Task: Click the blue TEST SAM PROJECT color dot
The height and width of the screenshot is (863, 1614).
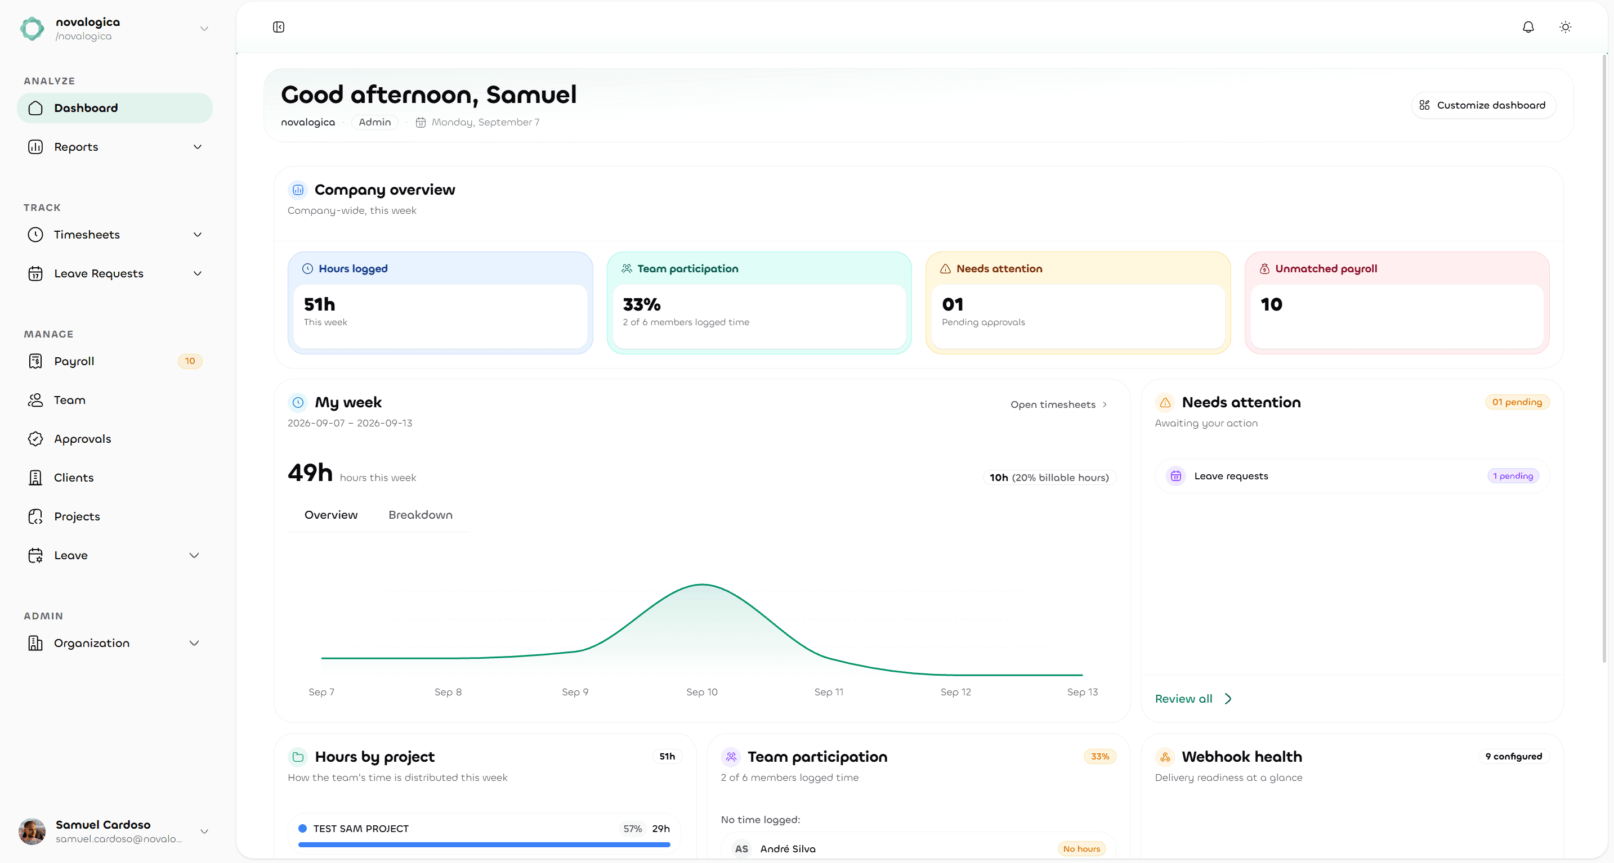Action: point(303,828)
